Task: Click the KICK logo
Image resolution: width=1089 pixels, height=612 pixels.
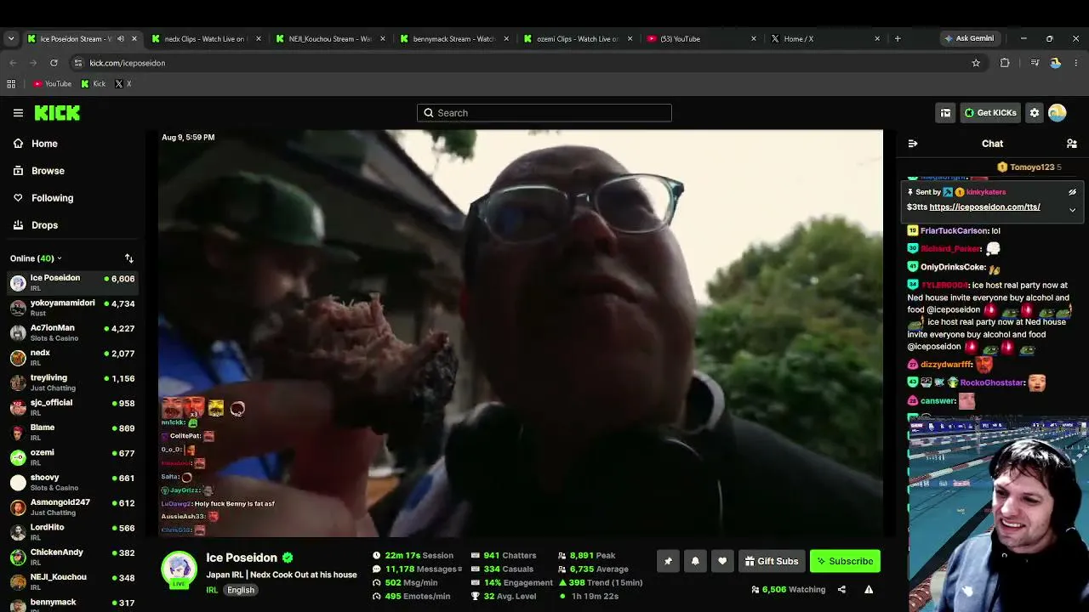Action: point(57,112)
